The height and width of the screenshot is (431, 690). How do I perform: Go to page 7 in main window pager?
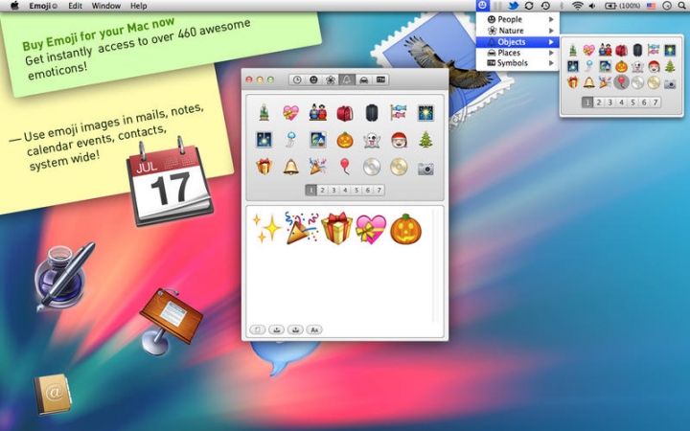[379, 191]
